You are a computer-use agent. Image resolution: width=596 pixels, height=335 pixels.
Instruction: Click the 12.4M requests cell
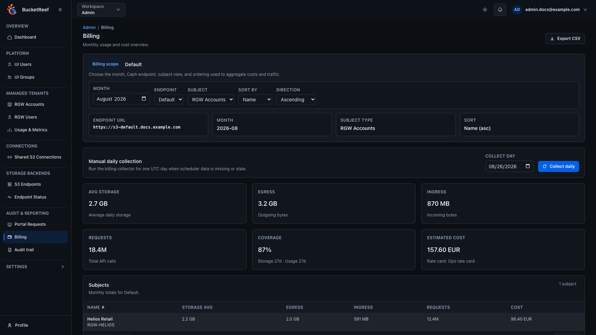click(x=433, y=319)
